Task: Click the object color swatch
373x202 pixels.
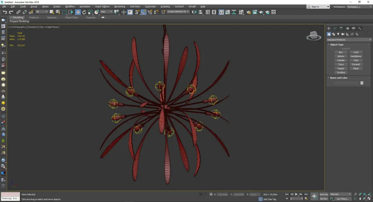Action: pyautogui.click(x=361, y=83)
